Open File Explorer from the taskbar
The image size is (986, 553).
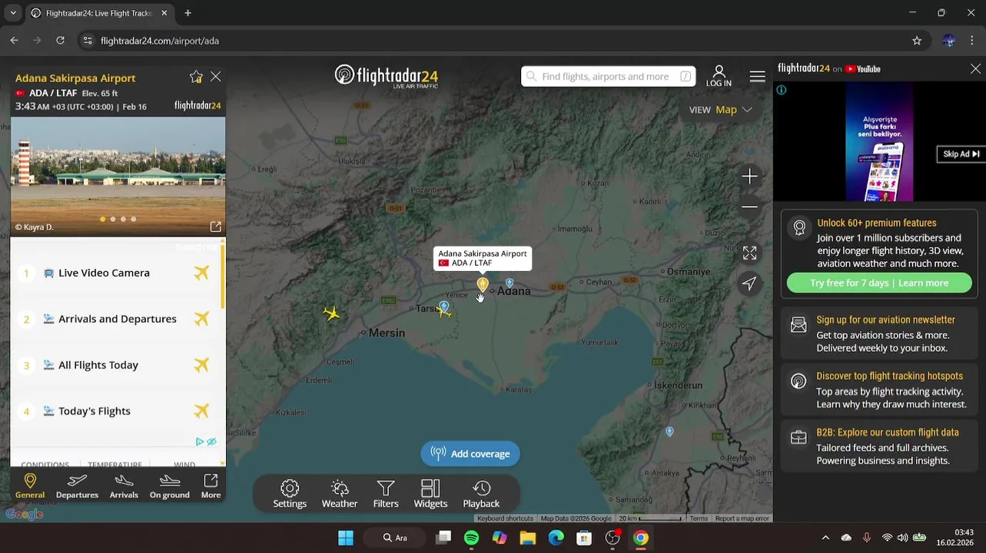[527, 538]
